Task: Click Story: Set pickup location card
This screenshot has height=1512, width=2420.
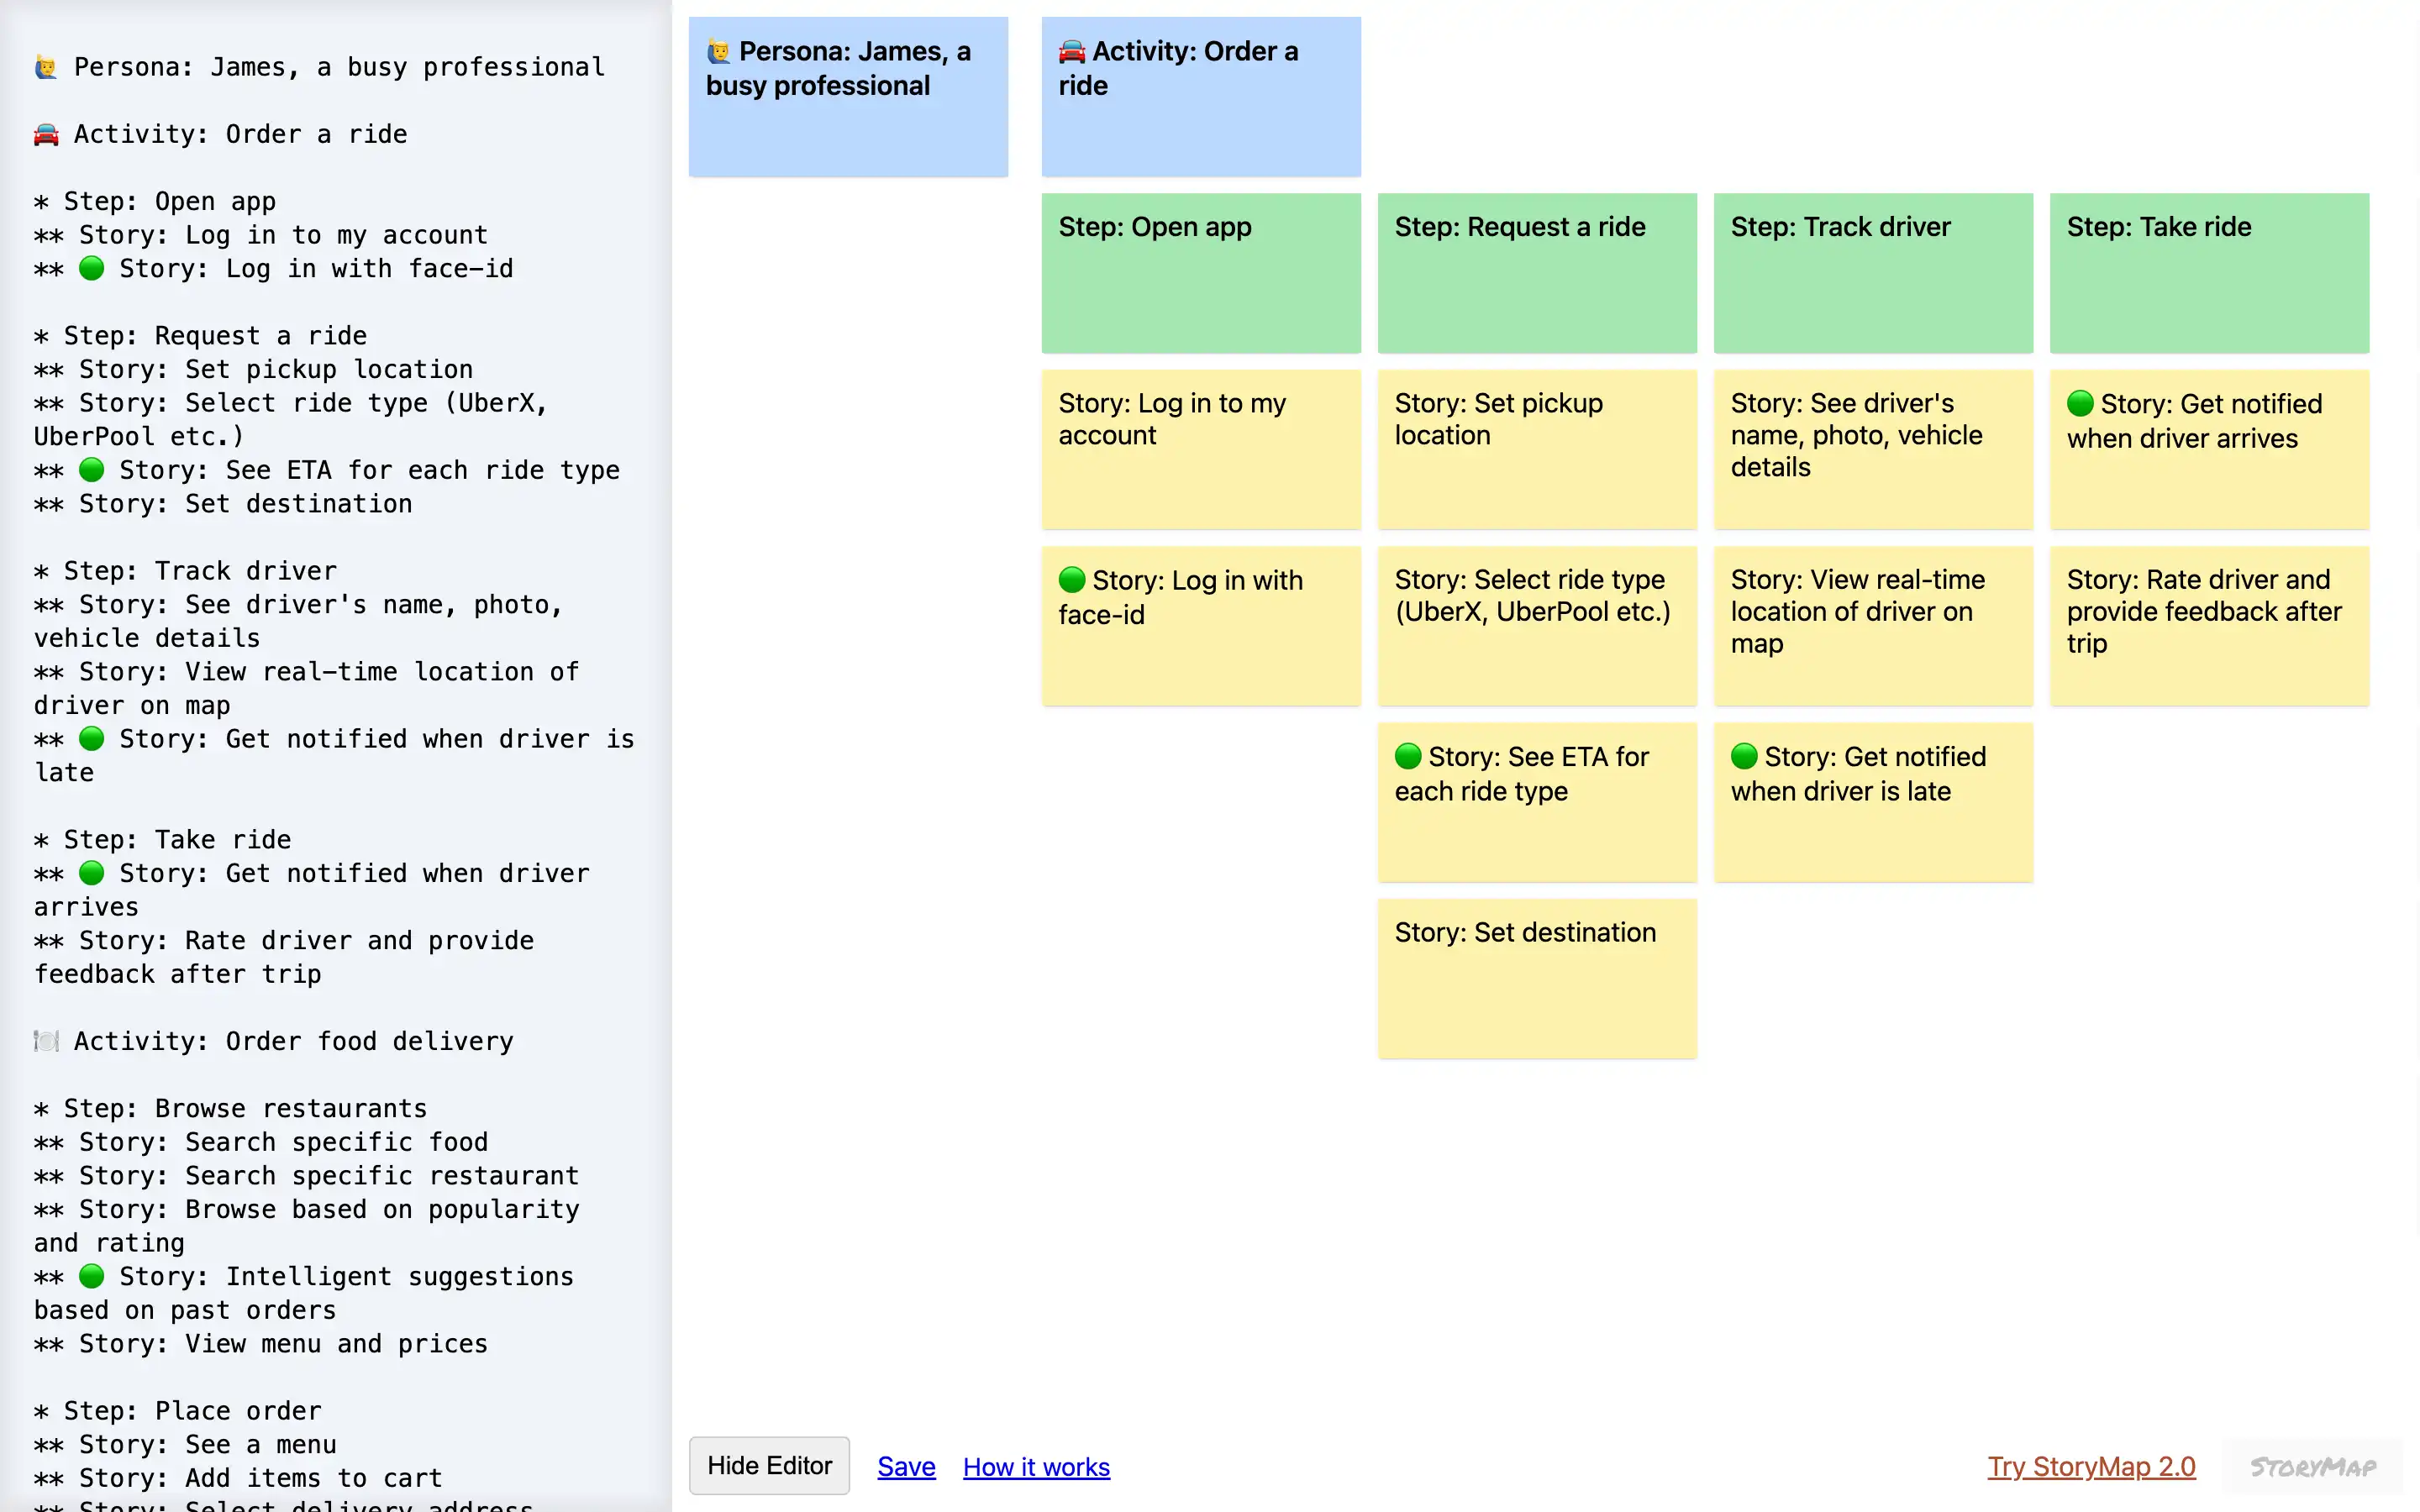Action: click(x=1537, y=449)
